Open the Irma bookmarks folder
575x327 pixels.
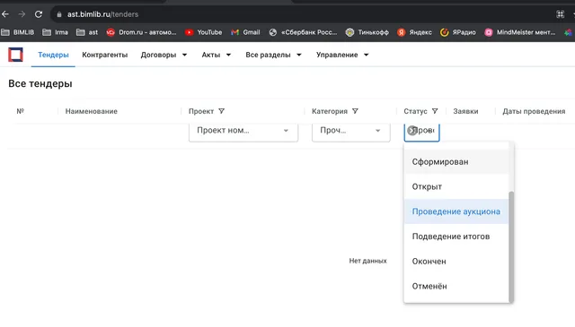point(55,32)
